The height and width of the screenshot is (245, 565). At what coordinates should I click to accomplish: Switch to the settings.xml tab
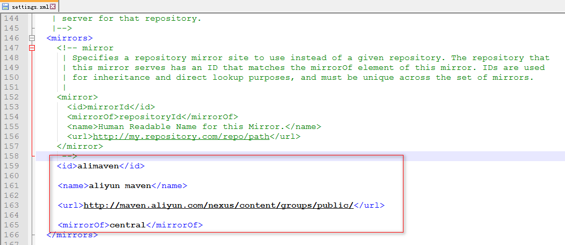[x=29, y=6]
